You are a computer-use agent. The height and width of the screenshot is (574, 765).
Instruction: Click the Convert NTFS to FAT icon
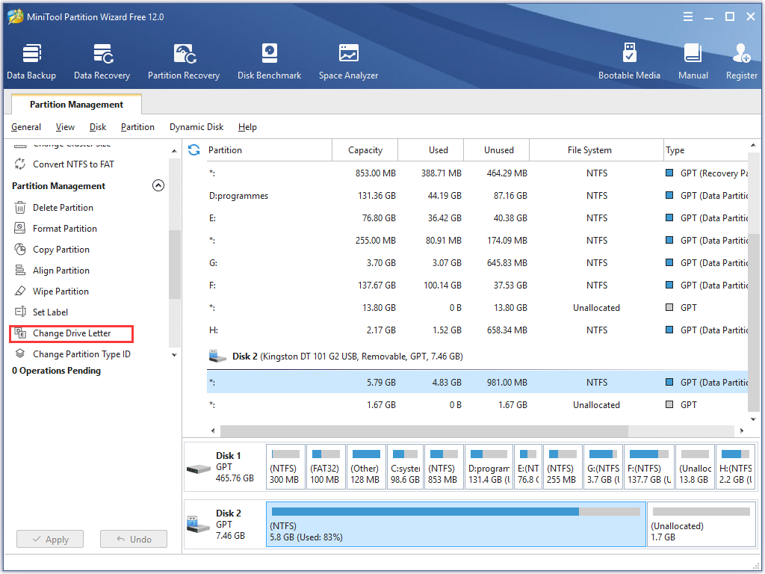(x=20, y=164)
